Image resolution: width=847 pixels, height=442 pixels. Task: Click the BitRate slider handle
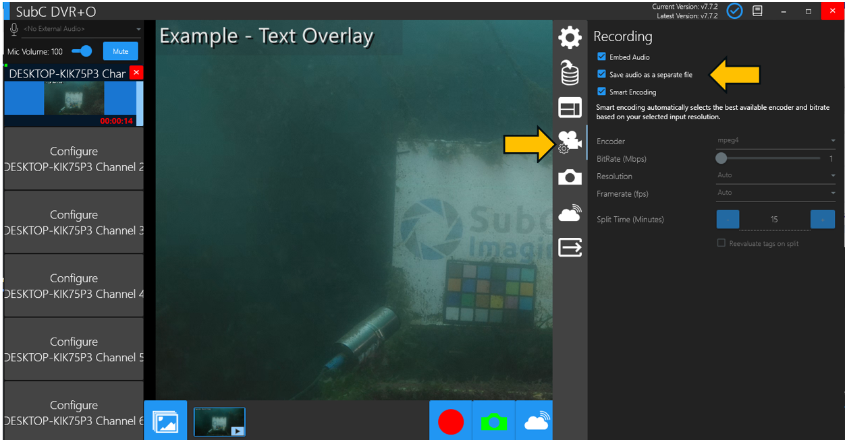[x=721, y=158]
